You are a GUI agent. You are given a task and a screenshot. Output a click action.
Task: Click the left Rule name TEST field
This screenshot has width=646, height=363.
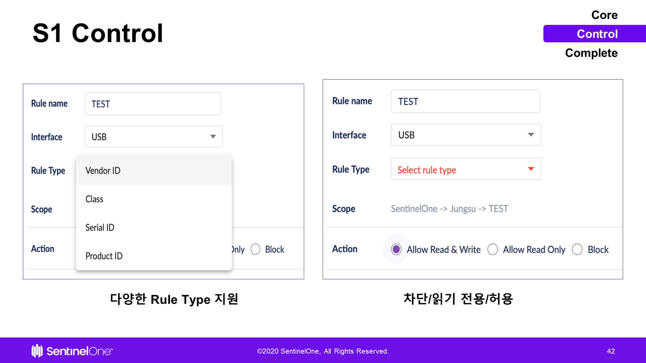(153, 104)
